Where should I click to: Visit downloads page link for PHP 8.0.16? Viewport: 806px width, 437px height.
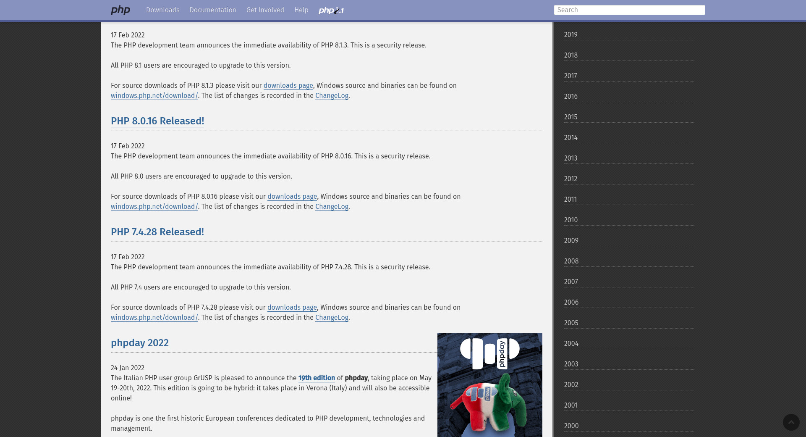coord(292,197)
